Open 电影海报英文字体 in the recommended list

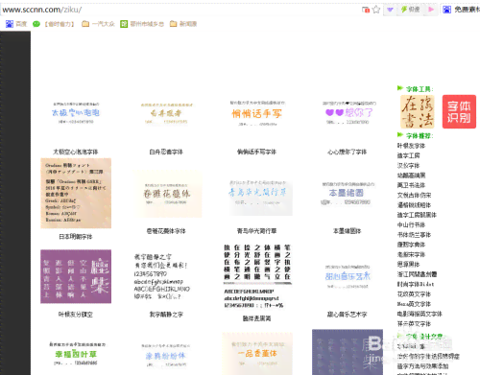coord(420,314)
